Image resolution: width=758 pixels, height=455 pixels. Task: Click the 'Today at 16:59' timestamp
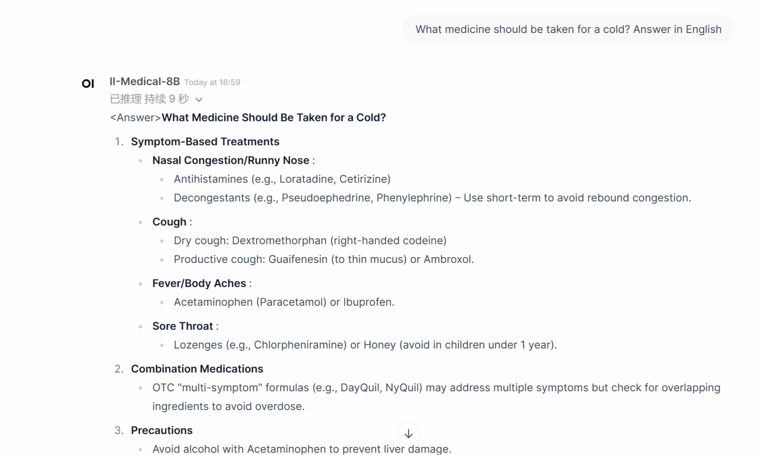[x=212, y=82]
